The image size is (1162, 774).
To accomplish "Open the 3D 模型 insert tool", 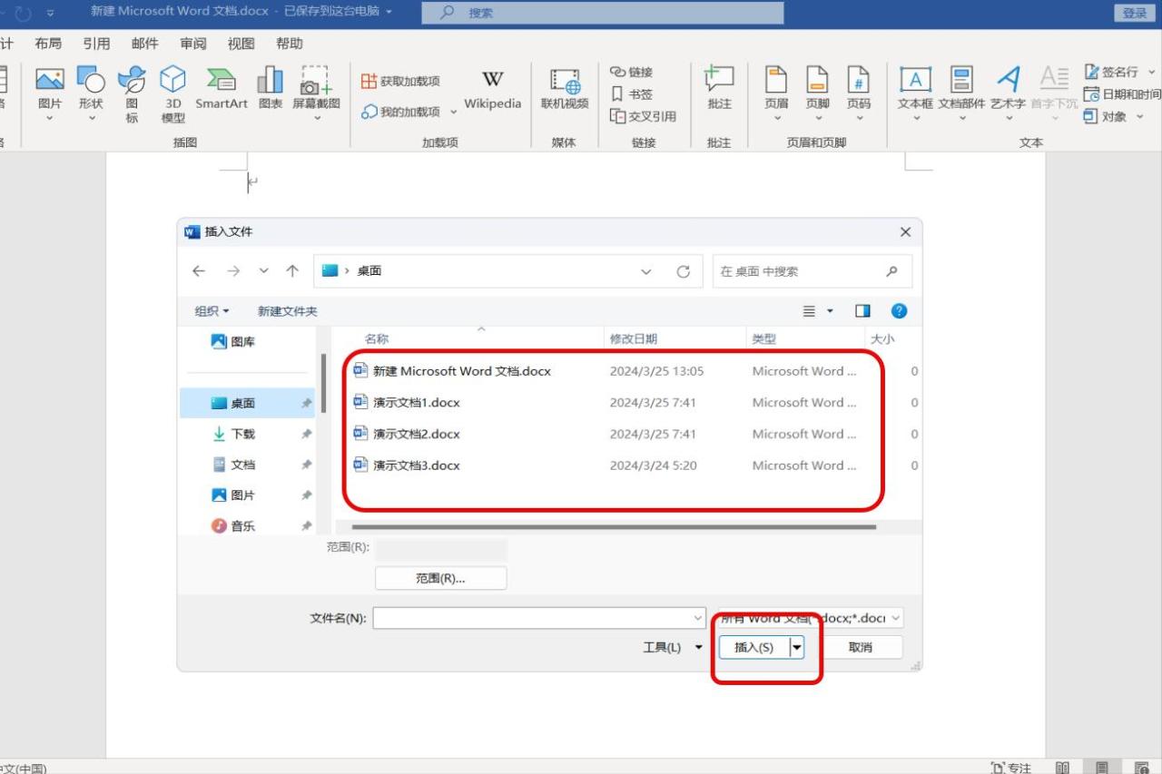I will pyautogui.click(x=172, y=82).
